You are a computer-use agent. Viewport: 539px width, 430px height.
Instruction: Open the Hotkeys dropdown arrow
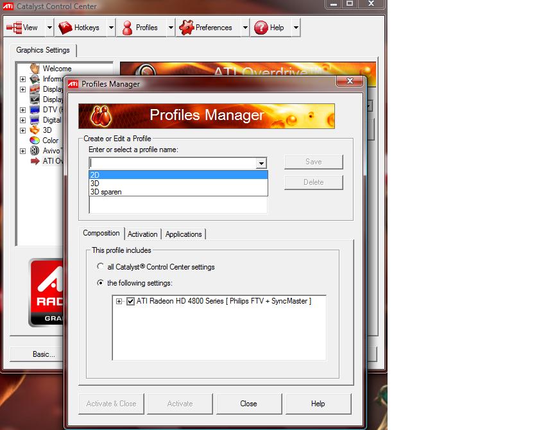tap(111, 28)
